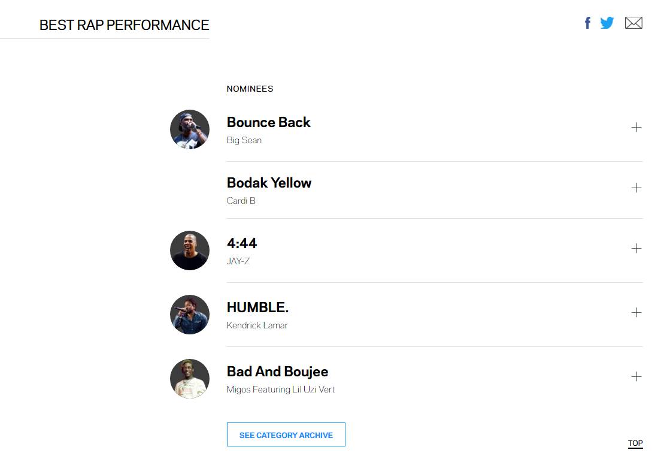
Task: Expand the 4:44 nominee entry
Action: (636, 248)
